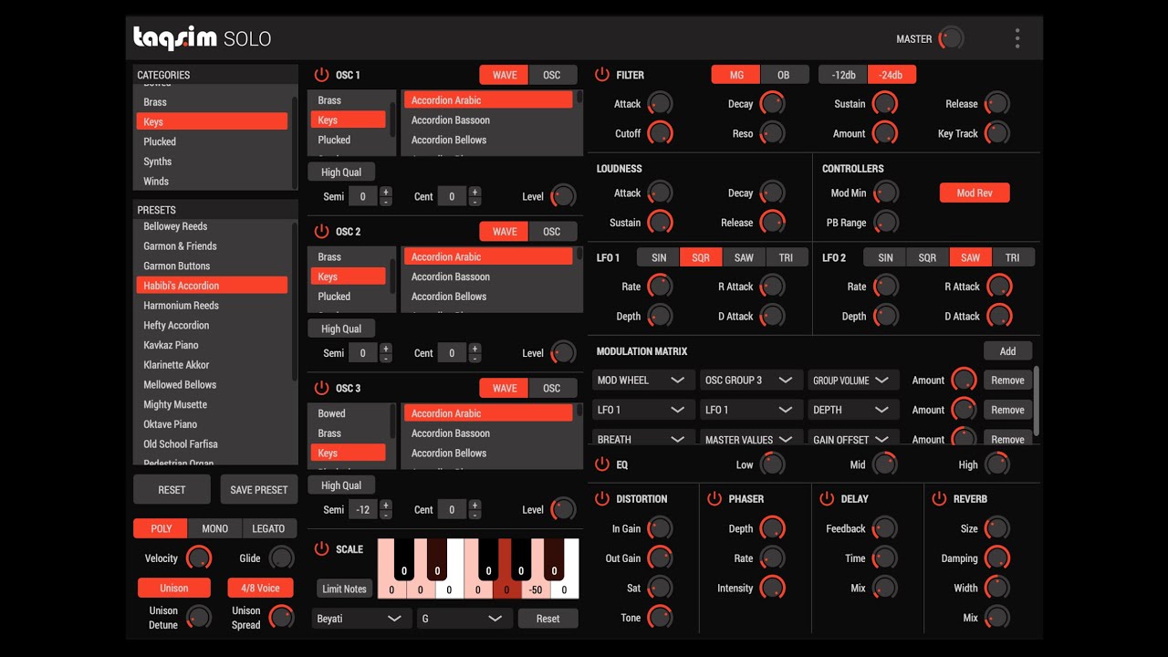Toggle the Unison button
The width and height of the screenshot is (1168, 657).
click(x=173, y=589)
